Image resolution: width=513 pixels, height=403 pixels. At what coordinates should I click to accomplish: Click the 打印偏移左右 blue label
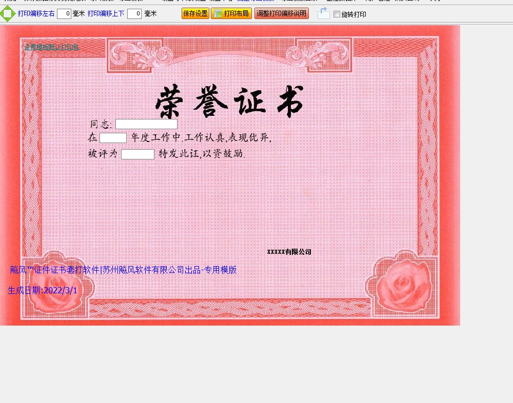point(36,14)
